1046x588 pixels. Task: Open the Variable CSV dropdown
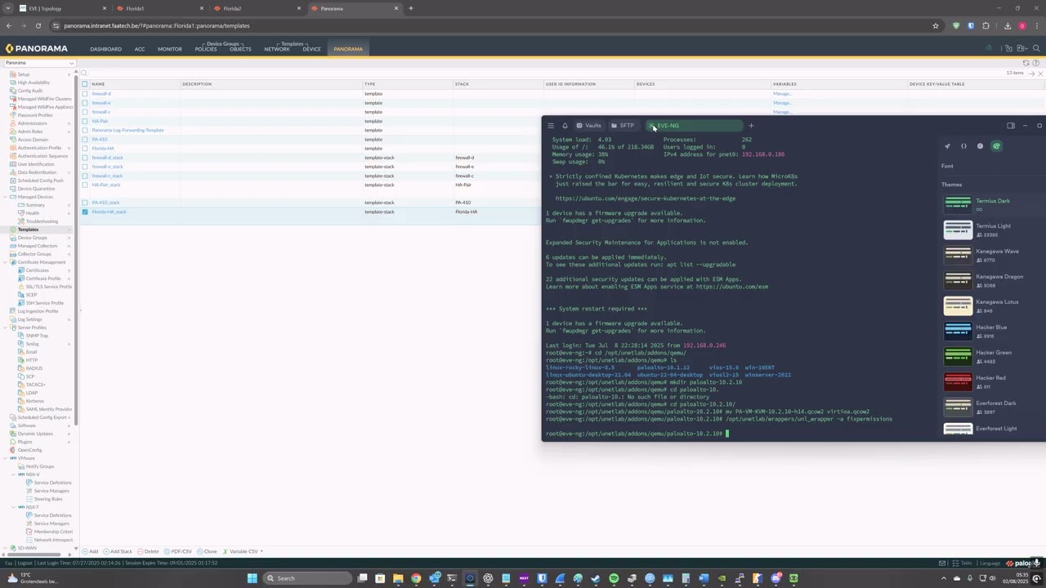pyautogui.click(x=243, y=551)
